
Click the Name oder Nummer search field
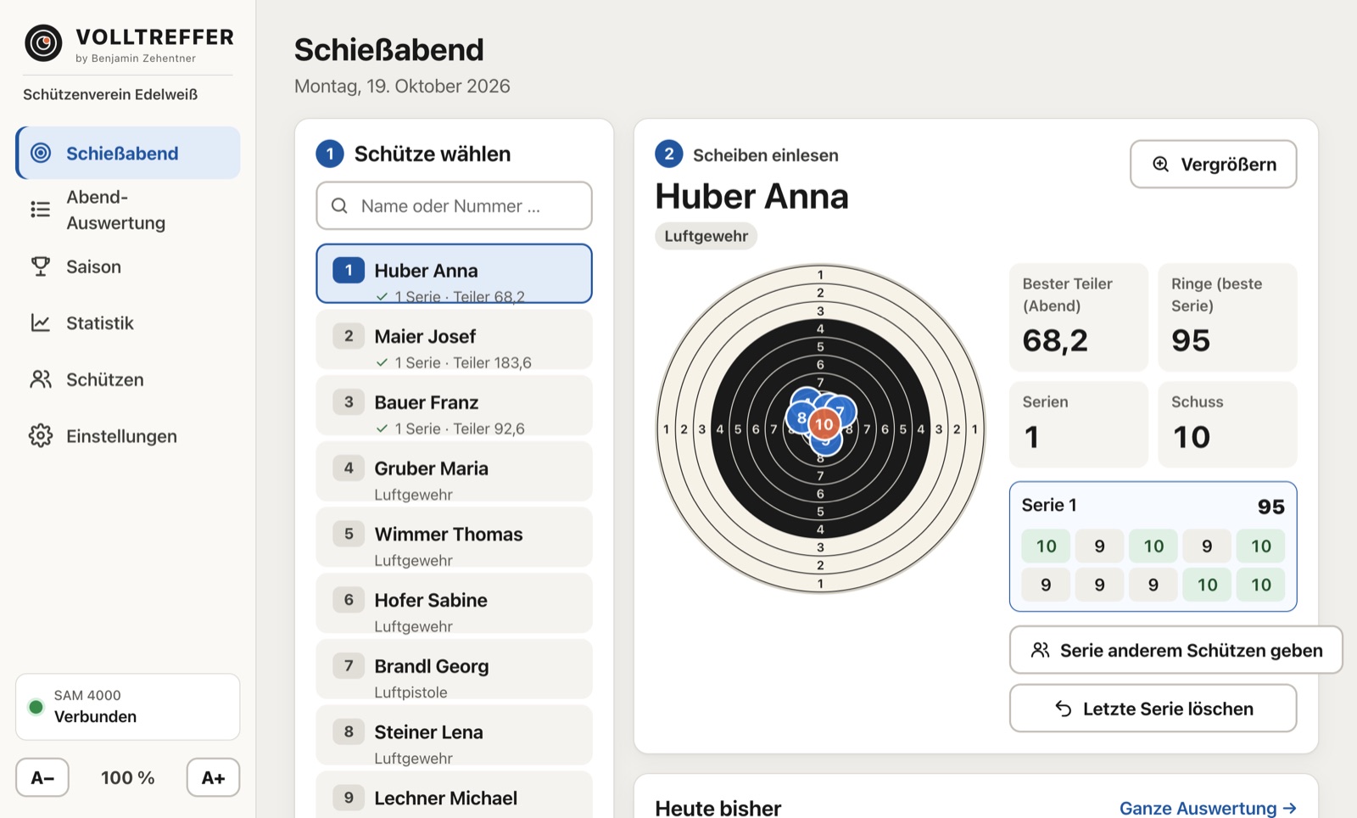(x=454, y=205)
